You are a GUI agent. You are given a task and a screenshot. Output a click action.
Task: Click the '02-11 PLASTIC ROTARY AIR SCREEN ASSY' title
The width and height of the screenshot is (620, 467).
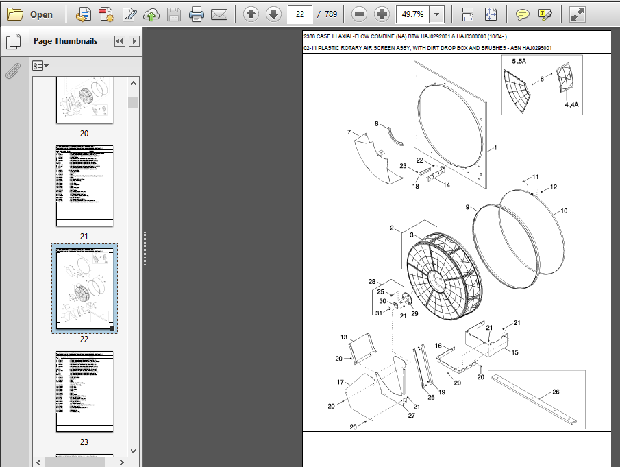click(x=427, y=48)
